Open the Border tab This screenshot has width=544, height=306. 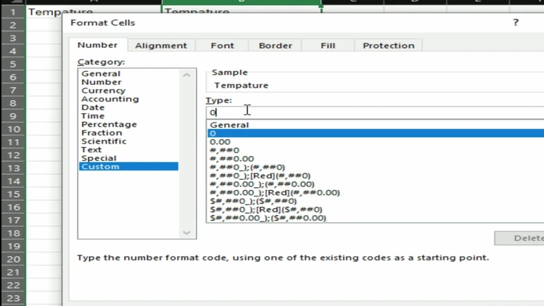(x=276, y=46)
